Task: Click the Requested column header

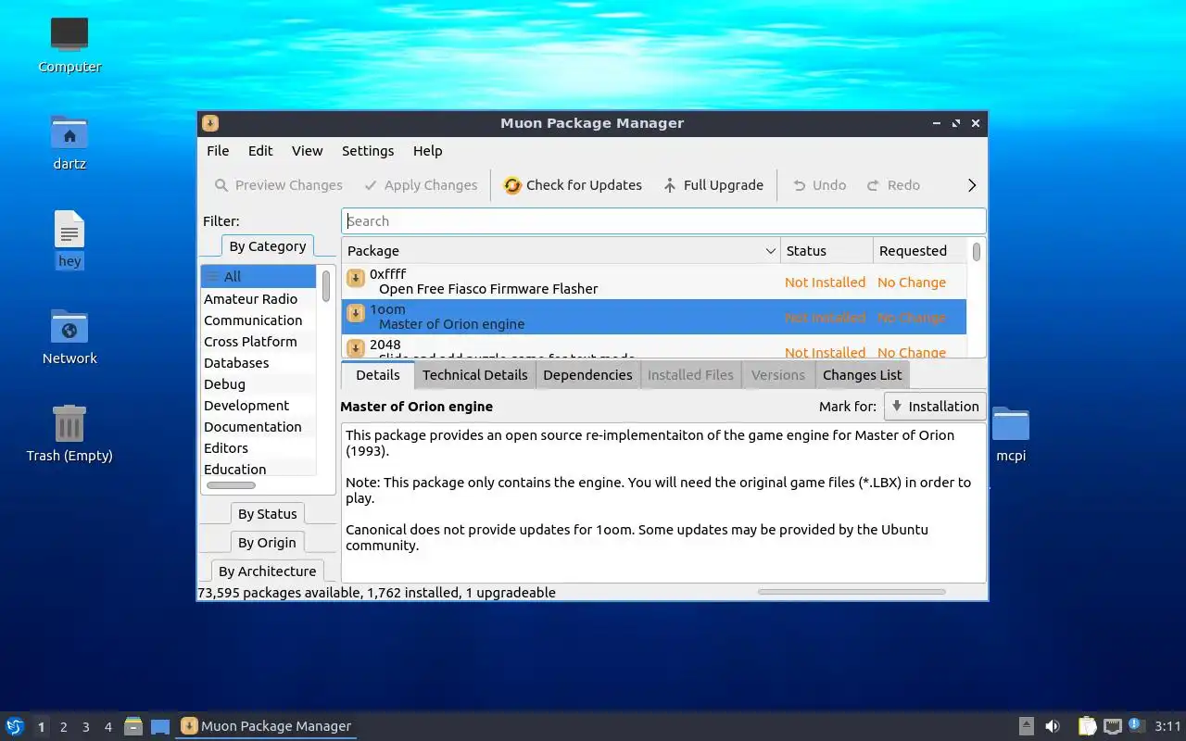Action: click(920, 251)
